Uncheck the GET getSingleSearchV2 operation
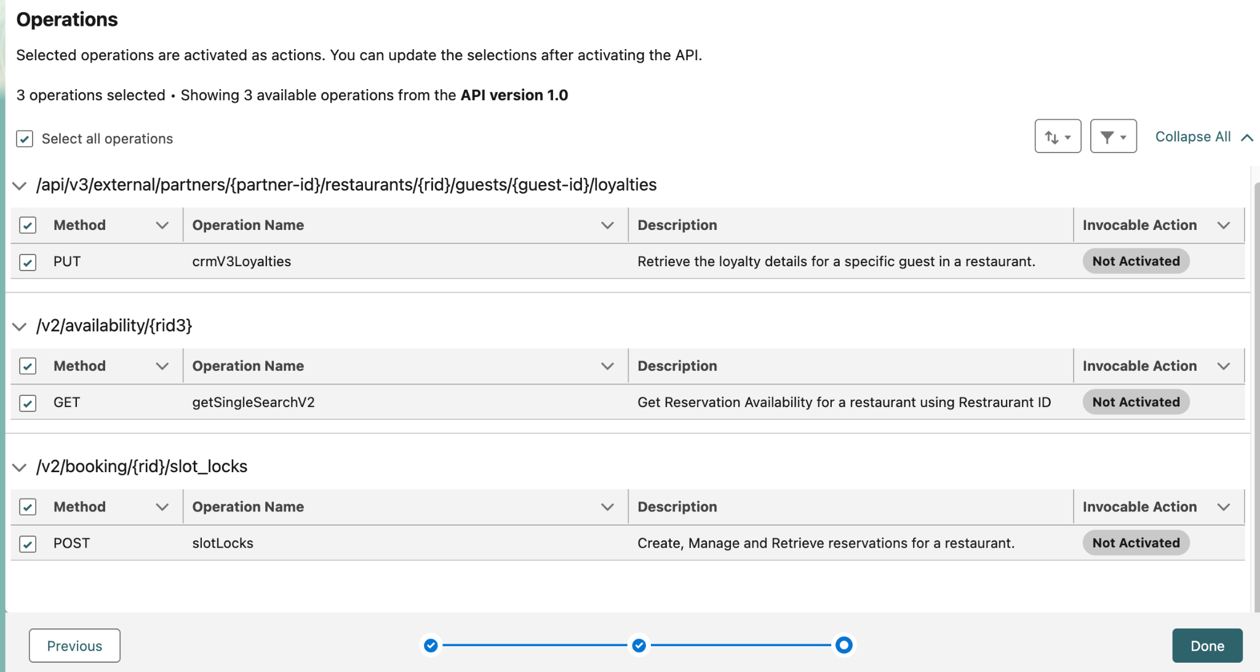Viewport: 1260px width, 672px height. pyautogui.click(x=28, y=403)
